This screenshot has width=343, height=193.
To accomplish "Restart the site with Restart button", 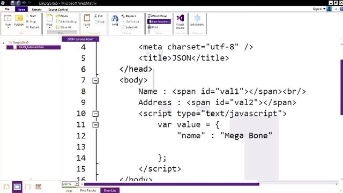I will pyautogui.click(x=32, y=27).
